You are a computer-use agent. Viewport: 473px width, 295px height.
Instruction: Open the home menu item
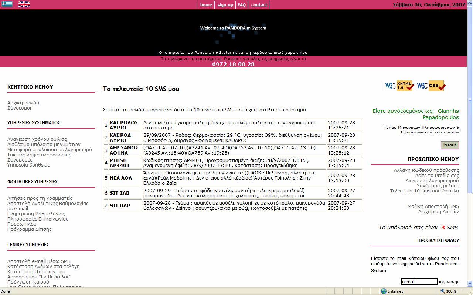pyautogui.click(x=206, y=5)
